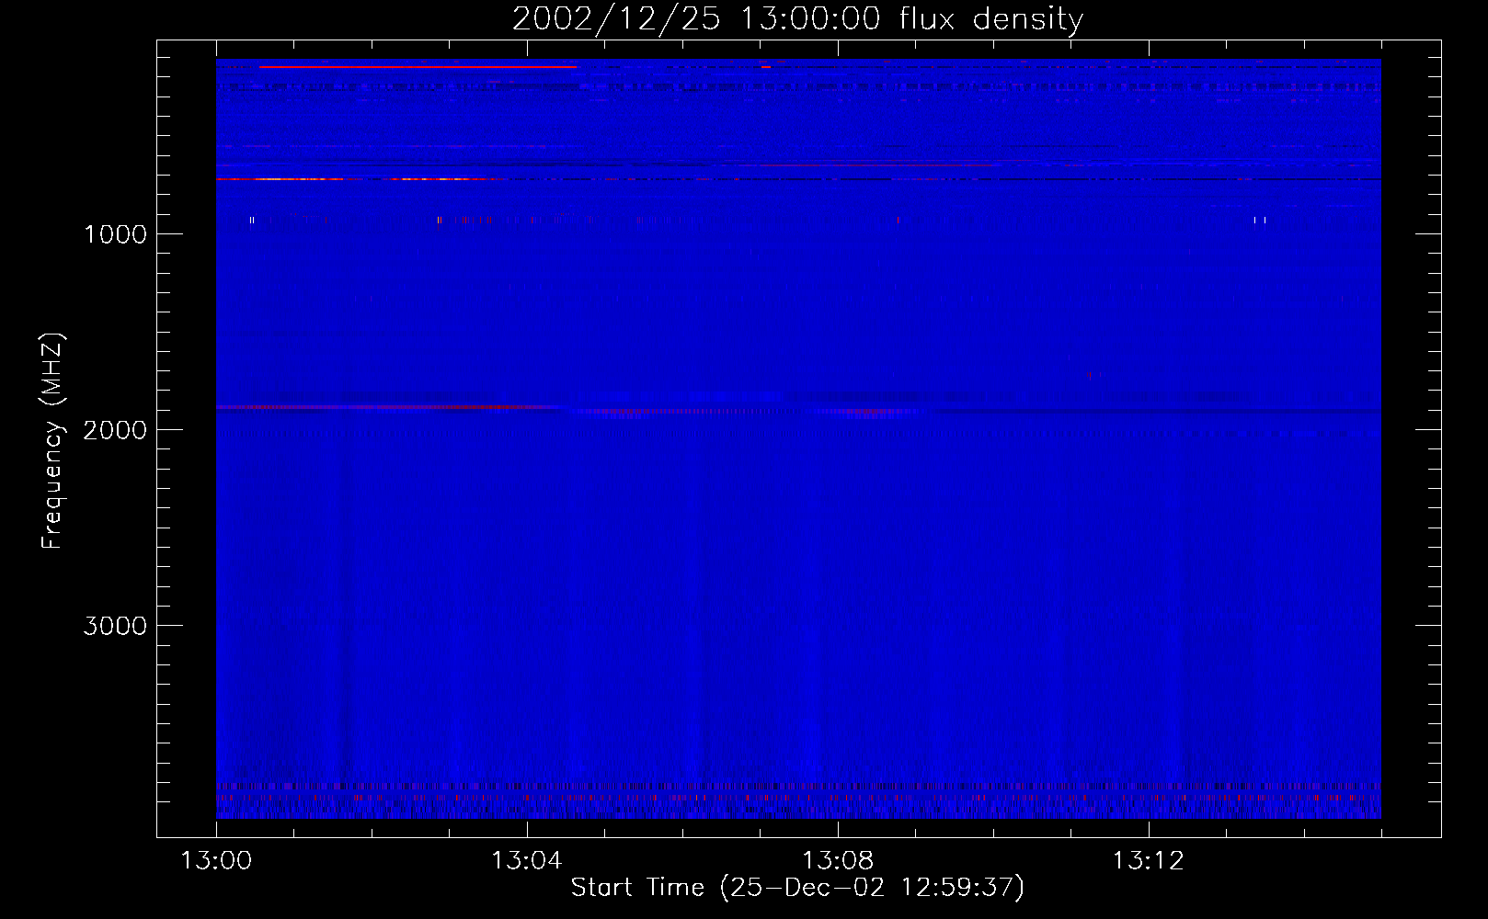Click the long red line at top of spectrogram

[418, 67]
